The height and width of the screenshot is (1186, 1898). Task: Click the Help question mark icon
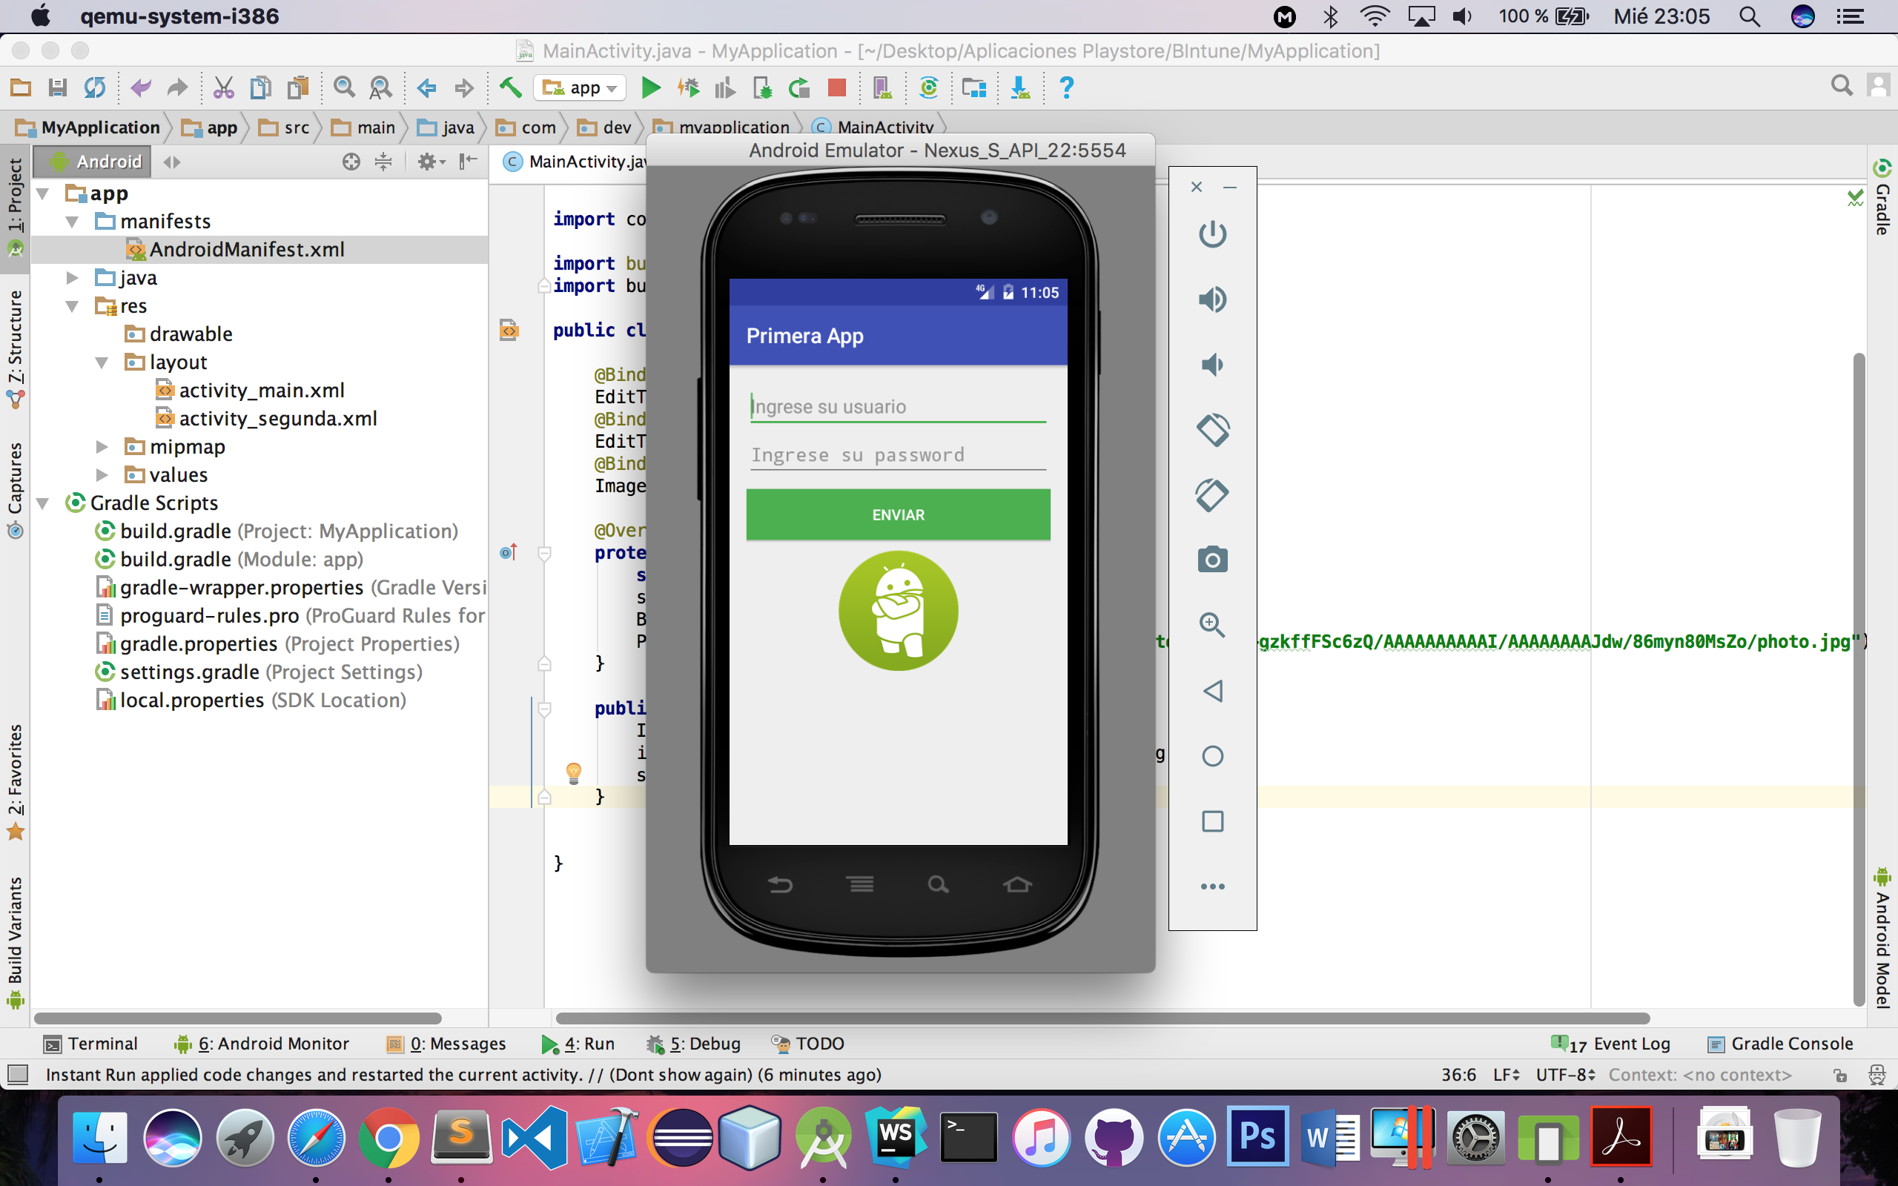[x=1066, y=88]
